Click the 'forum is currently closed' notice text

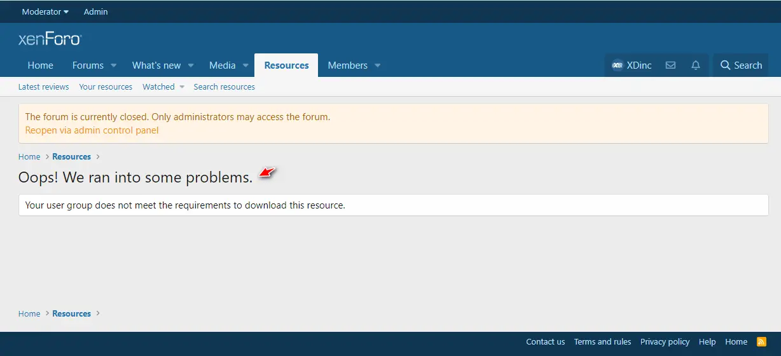click(x=177, y=117)
